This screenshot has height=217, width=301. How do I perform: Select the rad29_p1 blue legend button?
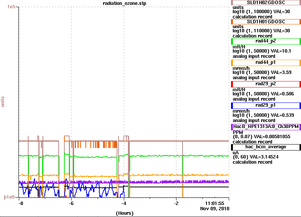pos(266,105)
